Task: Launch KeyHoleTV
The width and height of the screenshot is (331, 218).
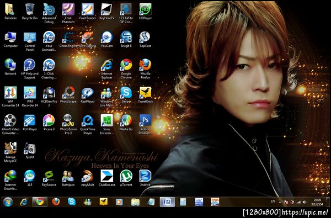Action: pyautogui.click(x=107, y=12)
